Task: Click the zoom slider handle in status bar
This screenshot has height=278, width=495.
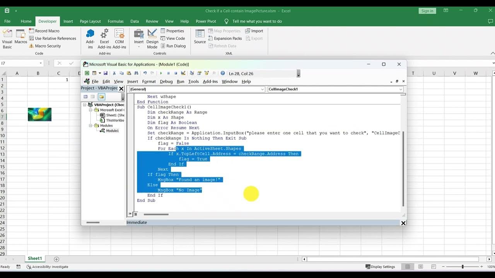Action: click(x=463, y=267)
